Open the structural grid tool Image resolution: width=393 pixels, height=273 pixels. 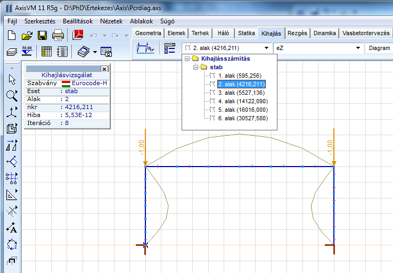[12, 178]
